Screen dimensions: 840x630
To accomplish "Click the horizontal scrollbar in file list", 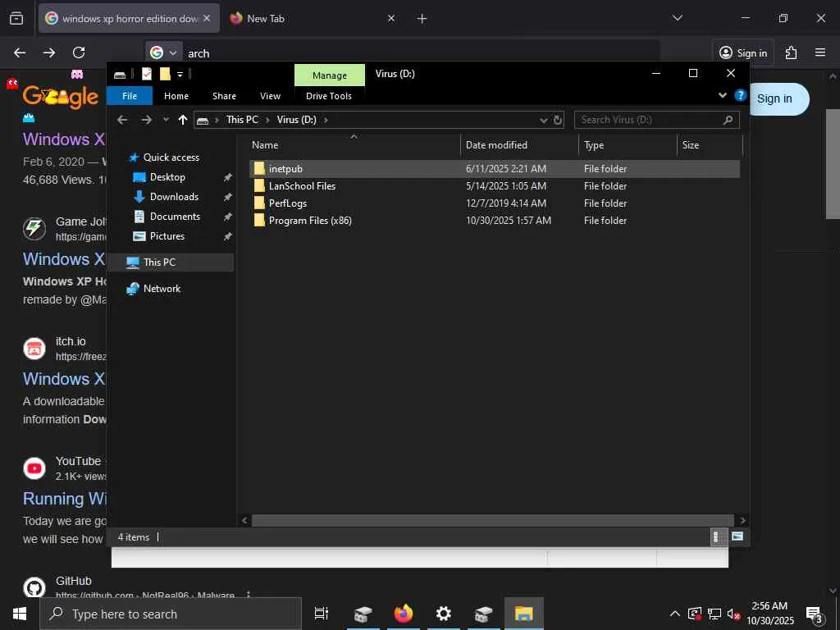I will [492, 521].
